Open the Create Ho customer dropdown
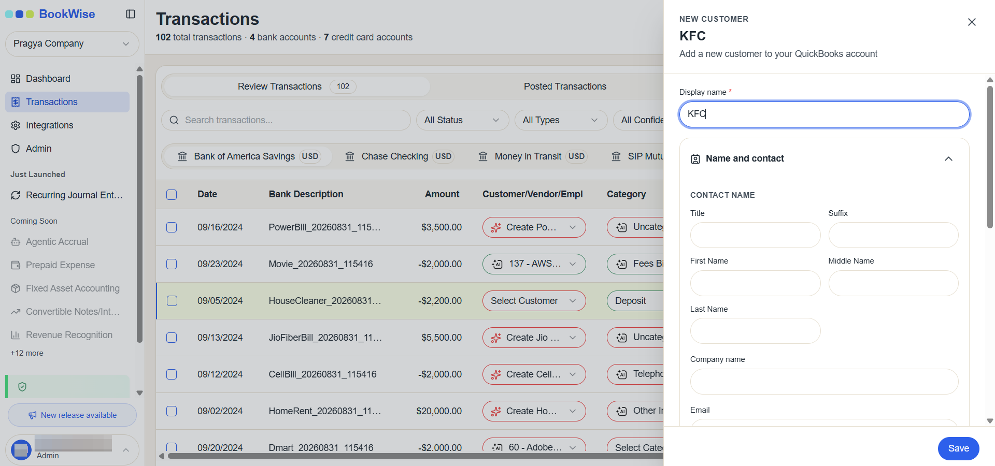Image resolution: width=995 pixels, height=466 pixels. point(534,411)
